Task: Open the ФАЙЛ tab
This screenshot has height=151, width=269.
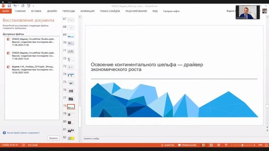Action: tap(6, 11)
